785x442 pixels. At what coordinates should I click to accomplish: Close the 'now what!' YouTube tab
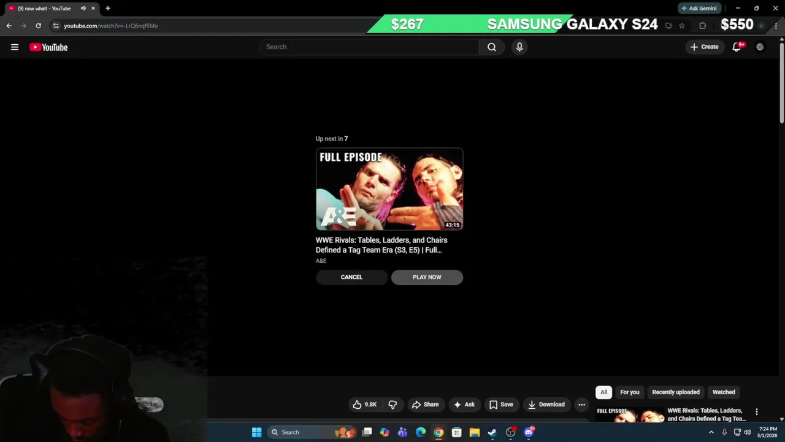pyautogui.click(x=93, y=8)
